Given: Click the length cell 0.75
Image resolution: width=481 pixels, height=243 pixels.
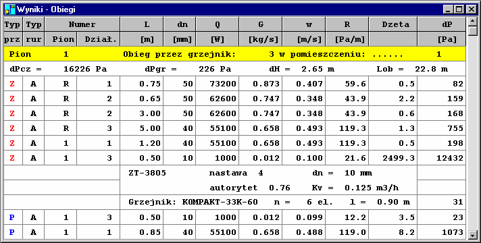Looking at the screenshot, I should 141,84.
